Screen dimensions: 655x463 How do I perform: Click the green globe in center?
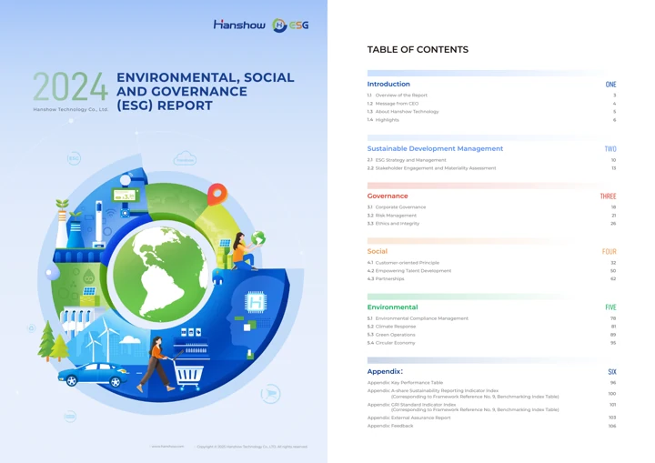(x=160, y=275)
